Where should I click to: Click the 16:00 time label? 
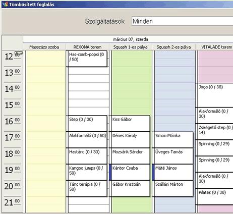pos(12,121)
